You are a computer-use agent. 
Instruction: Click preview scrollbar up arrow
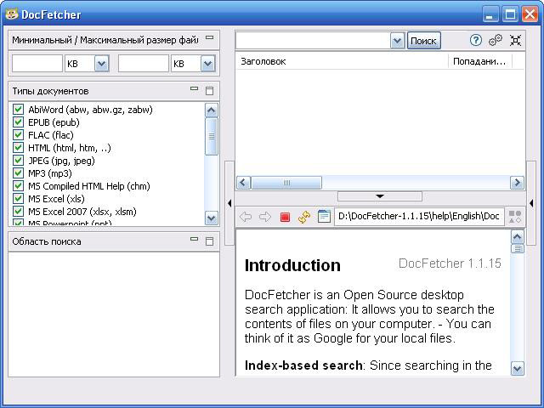(518, 237)
